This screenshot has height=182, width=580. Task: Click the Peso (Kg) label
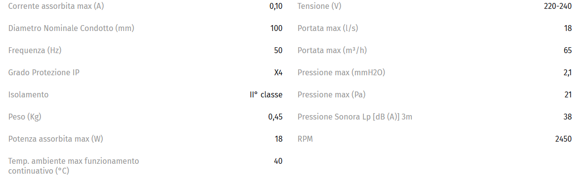tap(25, 117)
